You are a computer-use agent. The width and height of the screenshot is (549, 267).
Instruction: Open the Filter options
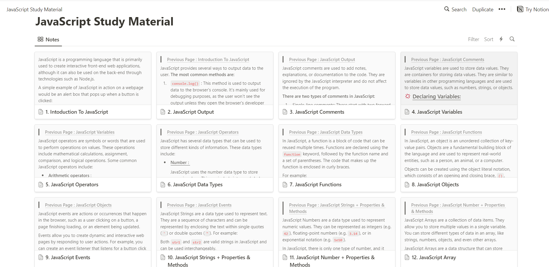point(473,39)
